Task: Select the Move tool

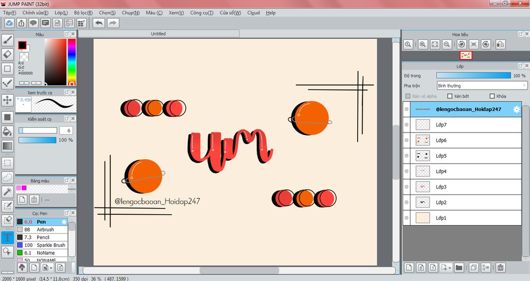Action: (7, 100)
